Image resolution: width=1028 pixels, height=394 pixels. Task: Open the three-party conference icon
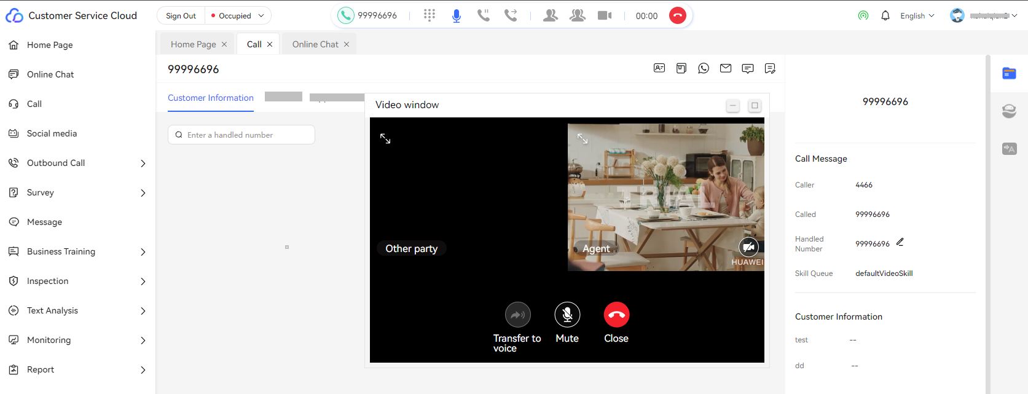click(x=577, y=15)
